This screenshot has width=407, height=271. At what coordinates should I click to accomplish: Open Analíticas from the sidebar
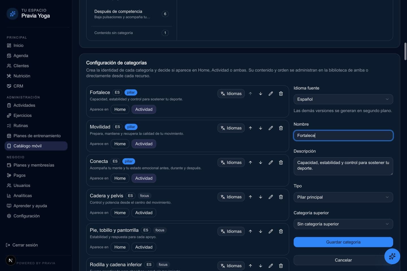pyautogui.click(x=36, y=196)
